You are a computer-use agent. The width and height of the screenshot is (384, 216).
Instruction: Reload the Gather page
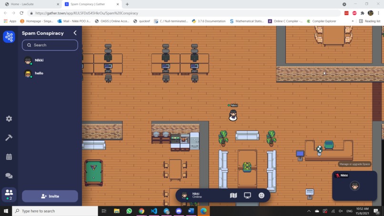[21, 13]
